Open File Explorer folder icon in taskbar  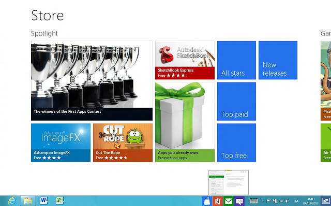(28, 201)
